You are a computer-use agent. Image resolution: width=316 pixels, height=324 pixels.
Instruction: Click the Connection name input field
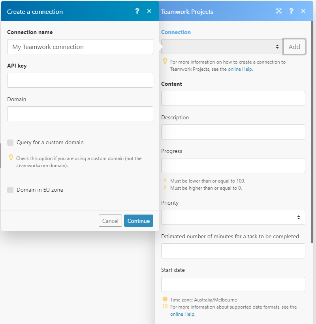(80, 47)
